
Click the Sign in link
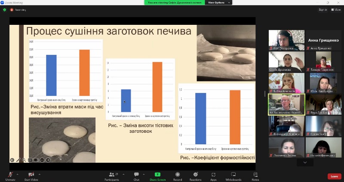323,9
